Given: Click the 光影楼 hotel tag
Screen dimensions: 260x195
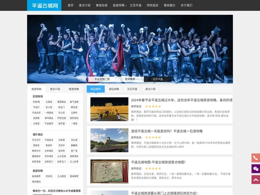Looking at the screenshot, I should [x=61, y=140].
